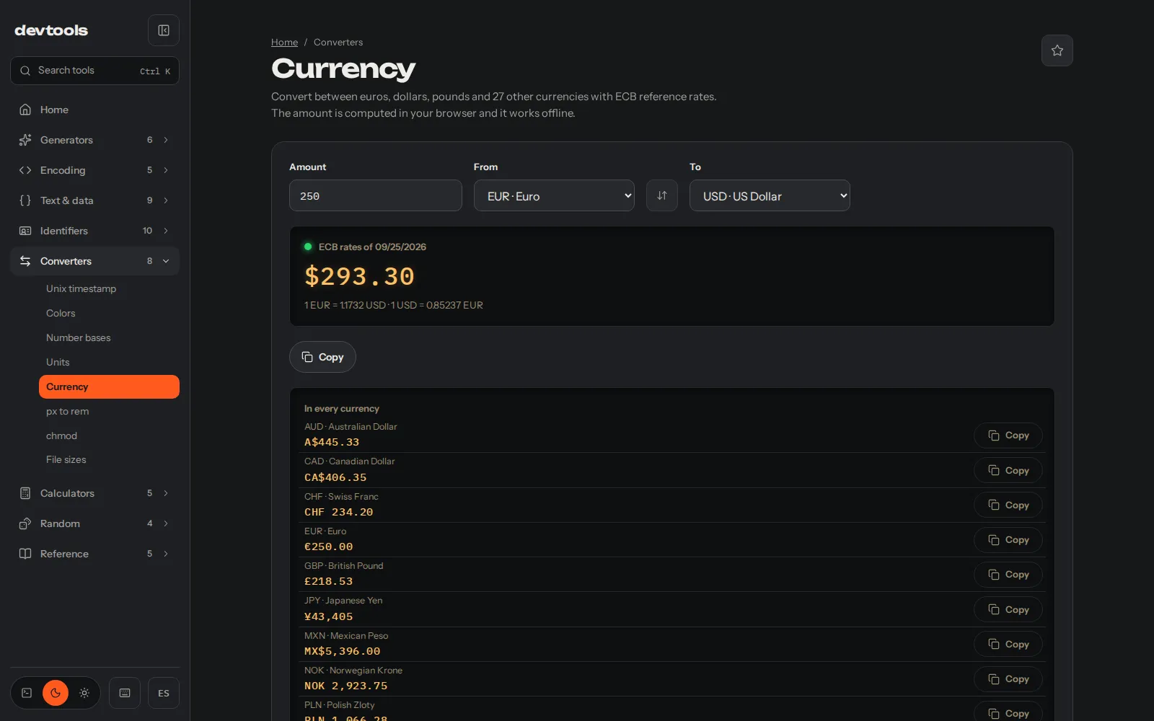Open the Home sidebar item
The image size is (1154, 721).
click(94, 110)
